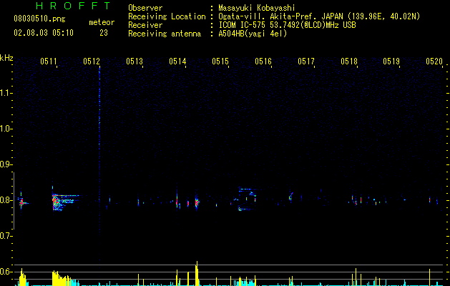Click frequency axis label 0.7

point(5,236)
